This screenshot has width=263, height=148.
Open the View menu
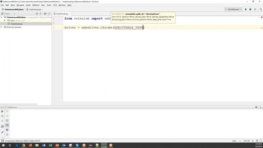tap(13, 5)
